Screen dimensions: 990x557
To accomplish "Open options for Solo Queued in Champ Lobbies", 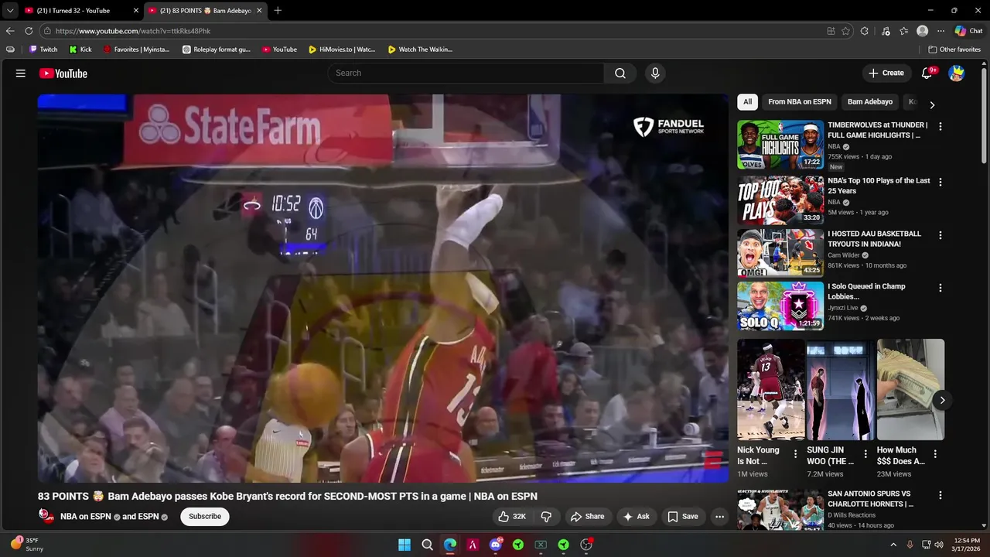I will click(940, 288).
